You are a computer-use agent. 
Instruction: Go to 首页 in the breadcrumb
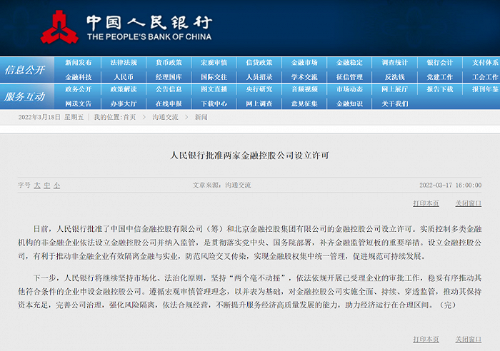pos(129,117)
